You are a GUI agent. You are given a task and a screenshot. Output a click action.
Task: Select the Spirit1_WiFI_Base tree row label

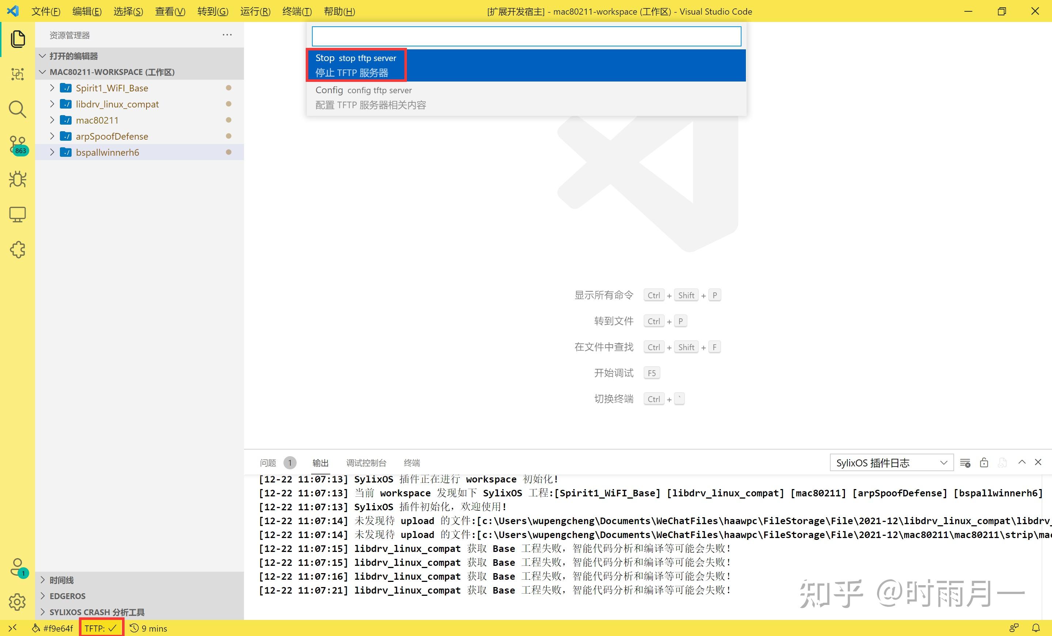click(x=112, y=88)
